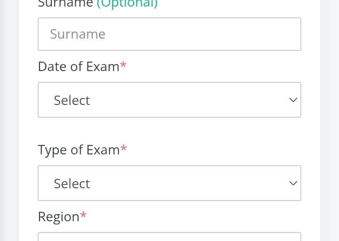Click the Type of Exam chevron arrow
Screen dimensions: 339x241
293,183
